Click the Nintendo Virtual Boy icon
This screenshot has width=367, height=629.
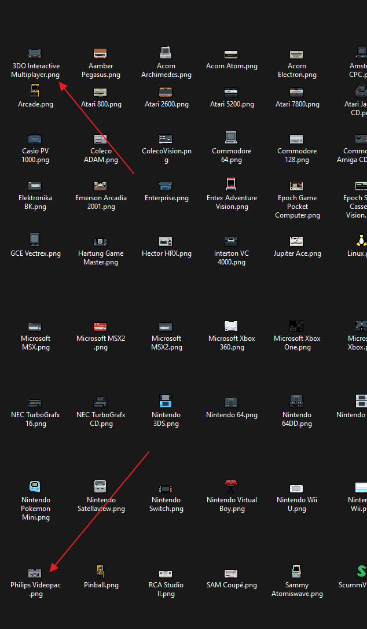coord(231,486)
